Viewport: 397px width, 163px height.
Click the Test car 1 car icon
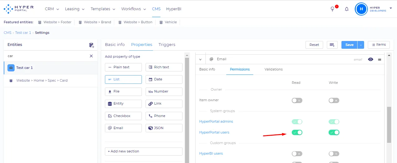(x=11, y=68)
